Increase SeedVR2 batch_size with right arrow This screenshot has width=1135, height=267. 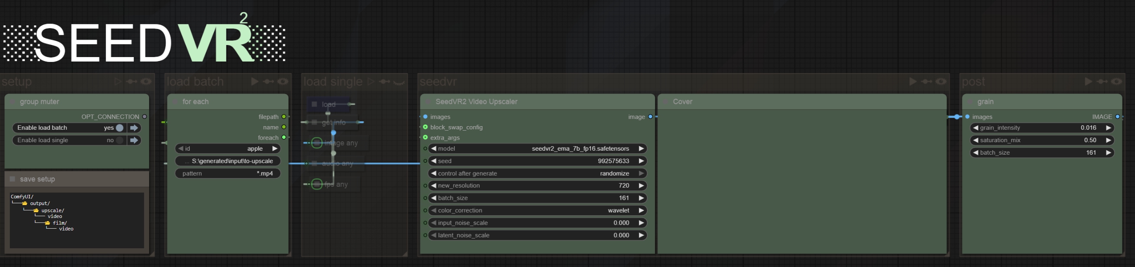click(x=641, y=198)
